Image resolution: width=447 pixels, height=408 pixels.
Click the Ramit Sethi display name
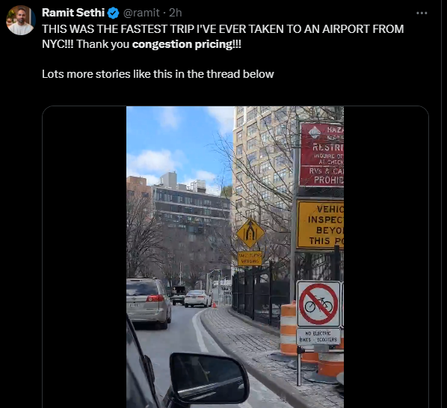point(73,13)
